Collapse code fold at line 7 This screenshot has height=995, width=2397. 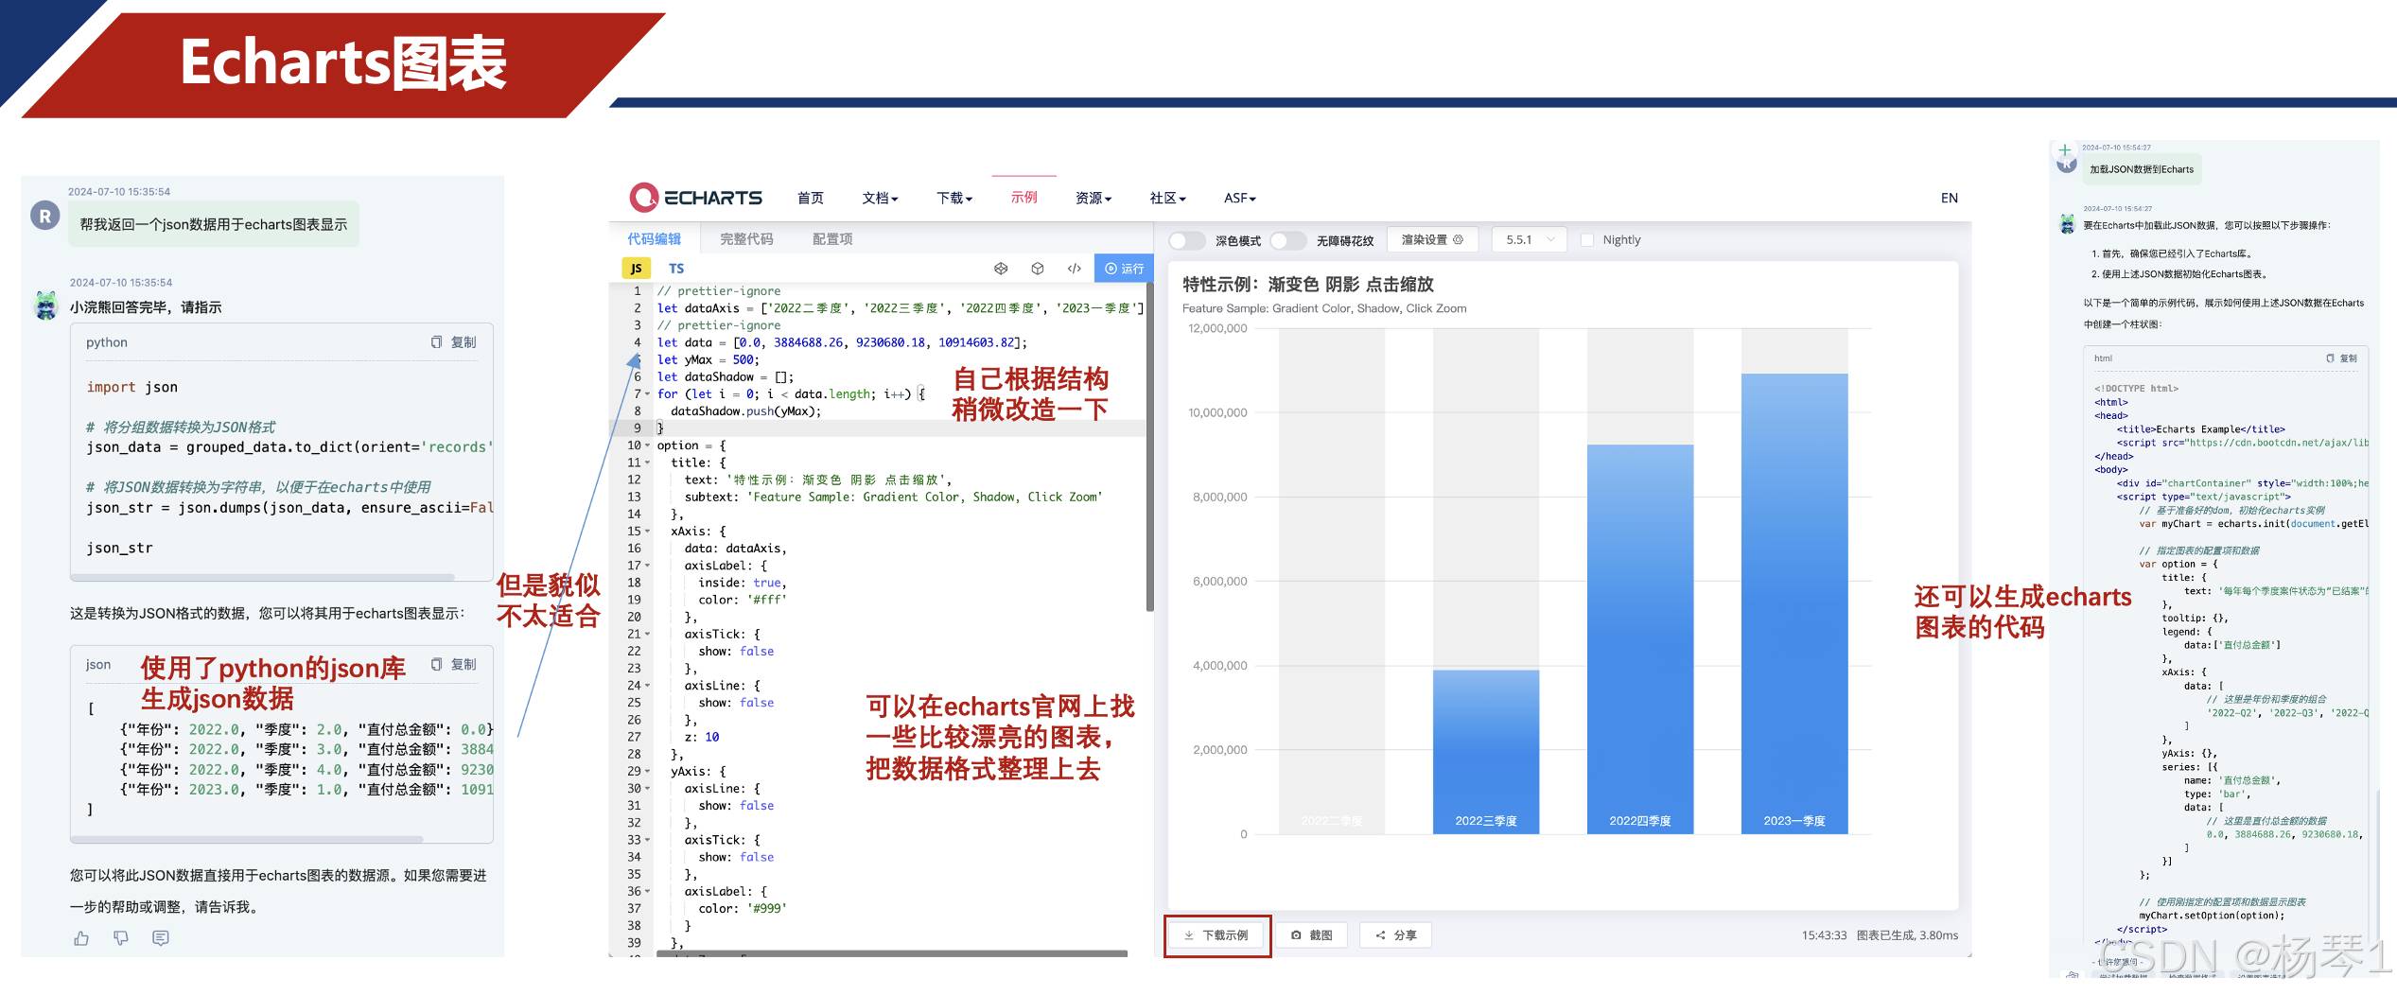648,394
